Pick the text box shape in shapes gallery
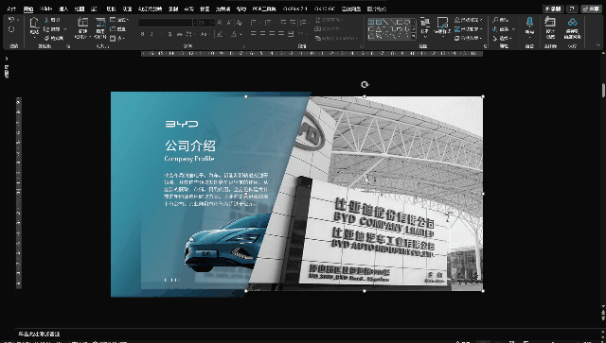The image size is (606, 343). pos(372,22)
